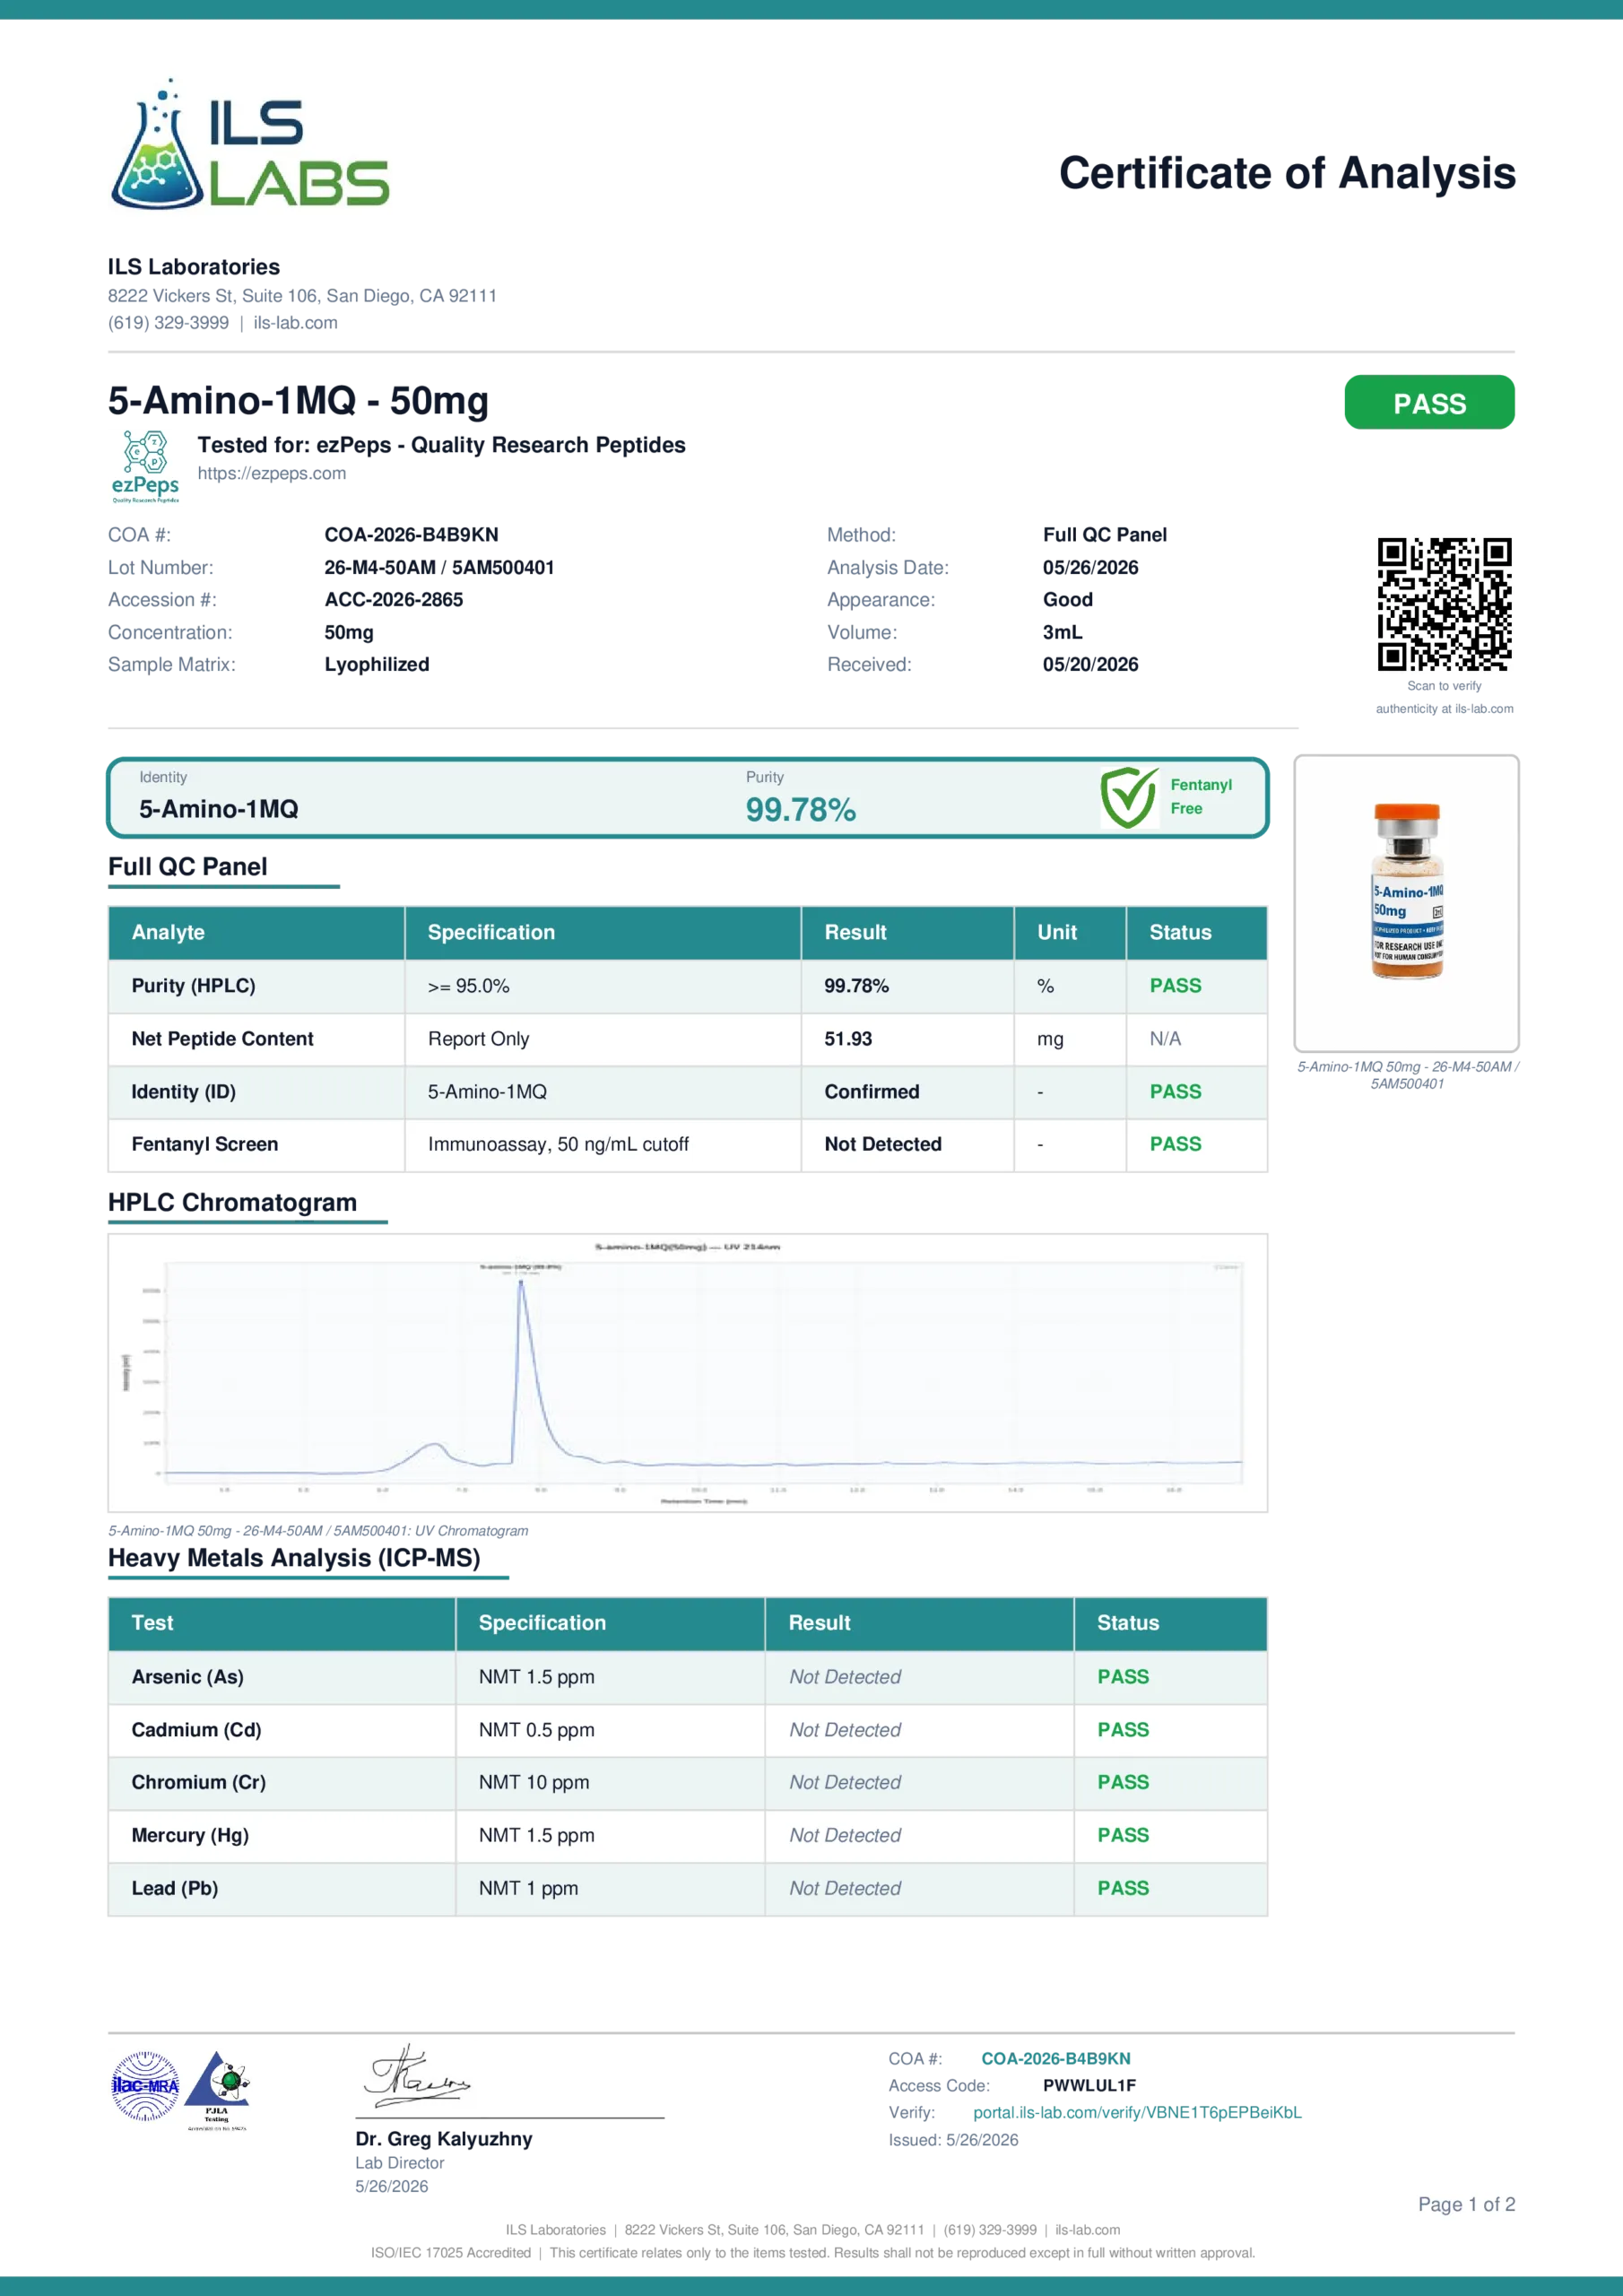Viewport: 1623px width, 2296px height.
Task: Click the ILS Labs flask logo
Action: (249, 145)
